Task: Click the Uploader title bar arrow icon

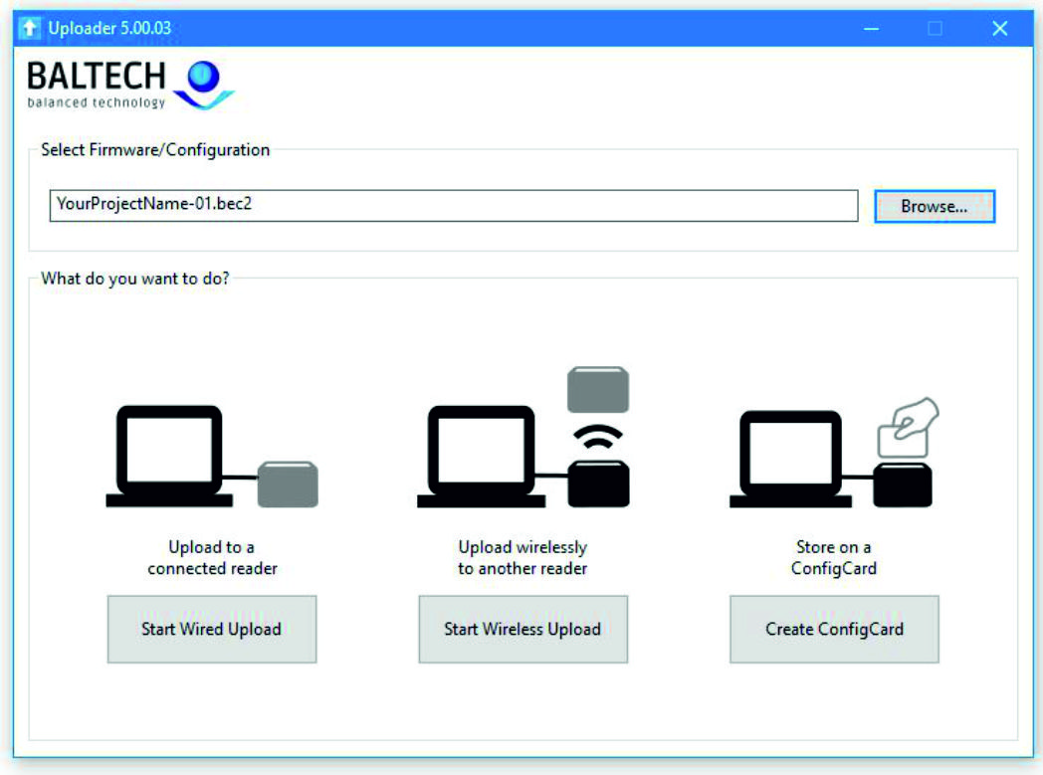Action: pyautogui.click(x=29, y=28)
